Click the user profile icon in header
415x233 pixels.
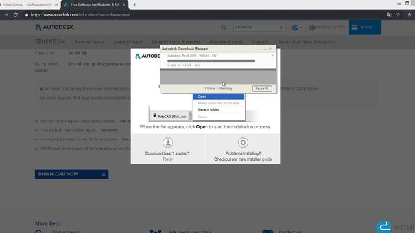pos(296,27)
